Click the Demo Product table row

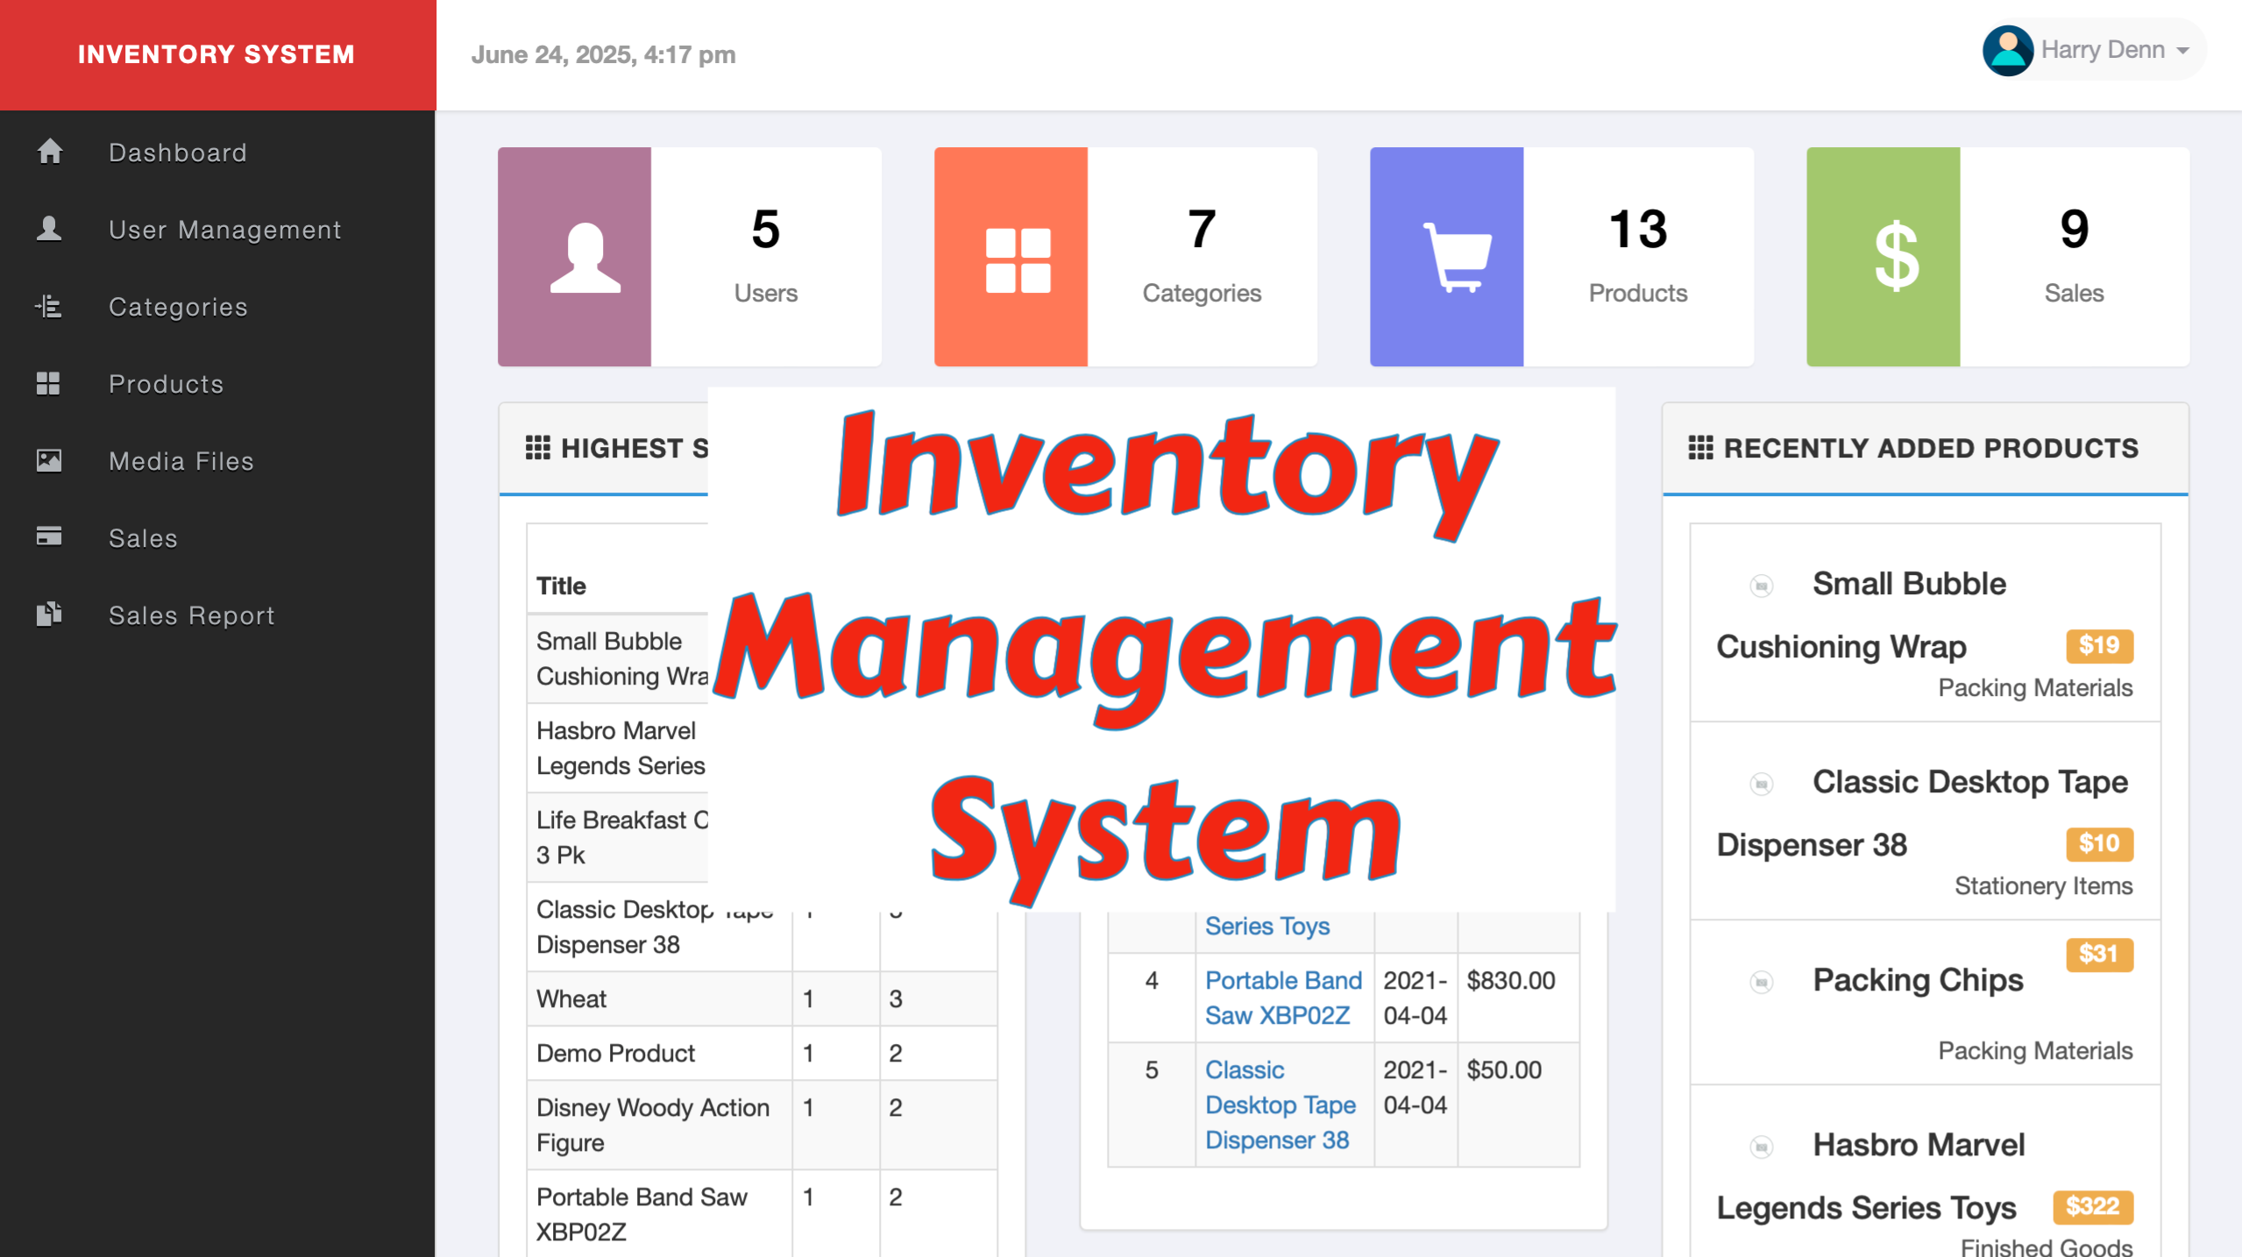[x=762, y=1053]
